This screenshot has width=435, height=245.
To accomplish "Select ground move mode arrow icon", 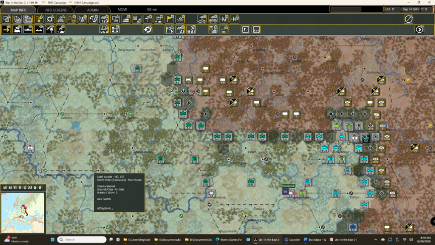I will pyautogui.click(x=7, y=29).
